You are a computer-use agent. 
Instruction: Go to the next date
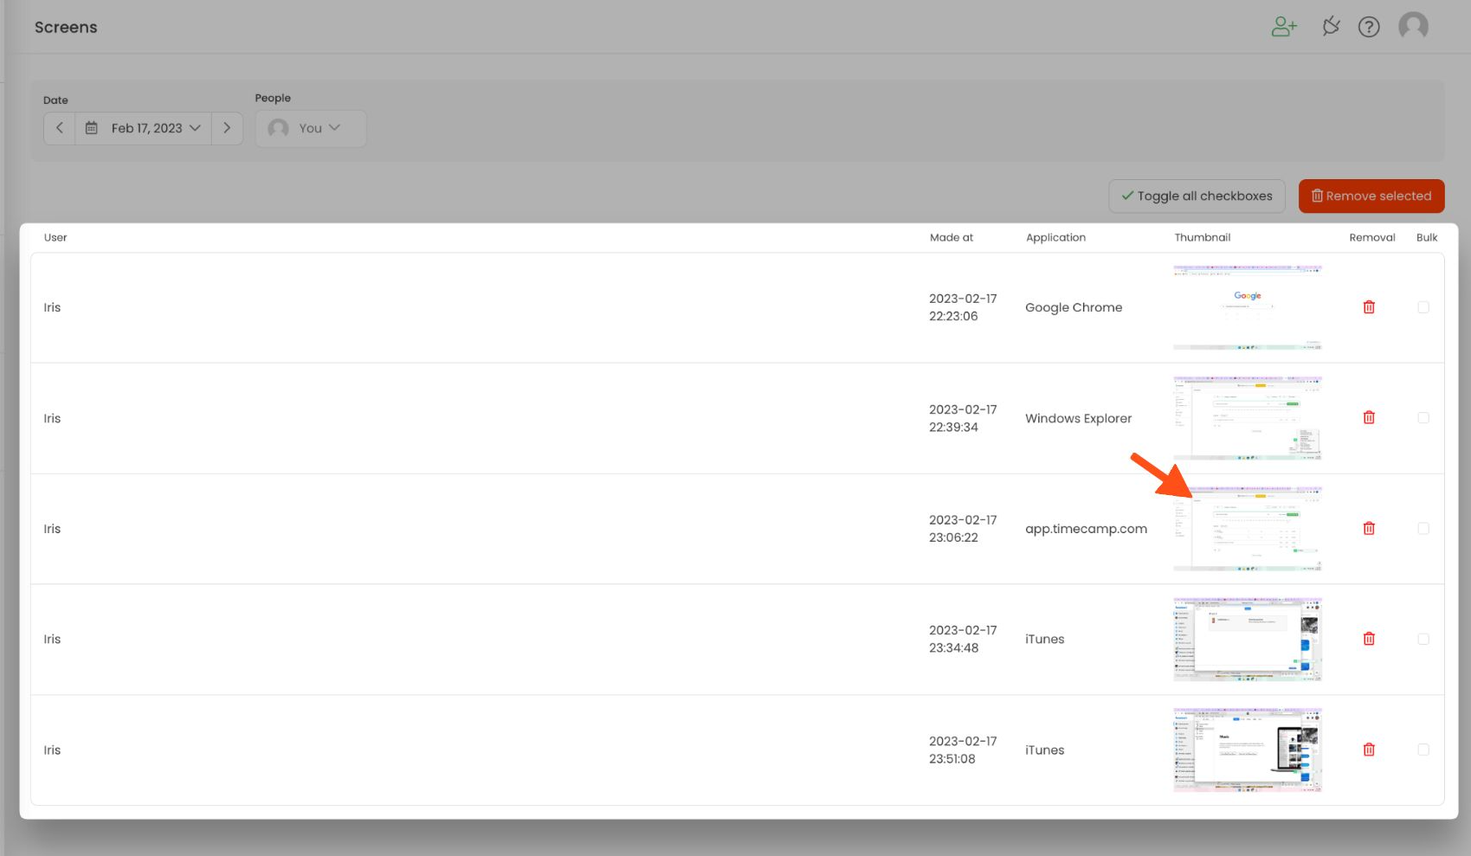(x=227, y=128)
